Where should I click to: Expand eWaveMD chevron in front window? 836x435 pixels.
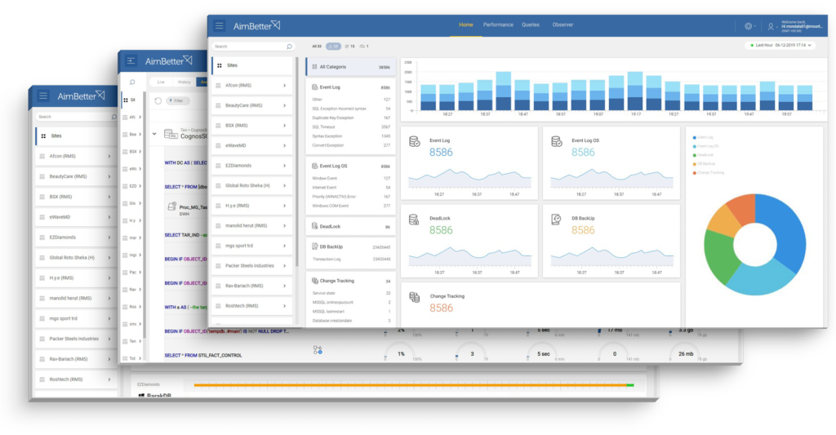(284, 145)
